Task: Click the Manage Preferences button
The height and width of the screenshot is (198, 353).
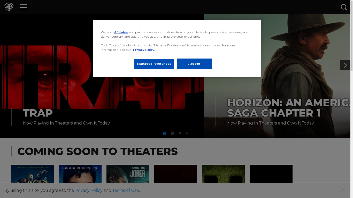Action: click(154, 64)
